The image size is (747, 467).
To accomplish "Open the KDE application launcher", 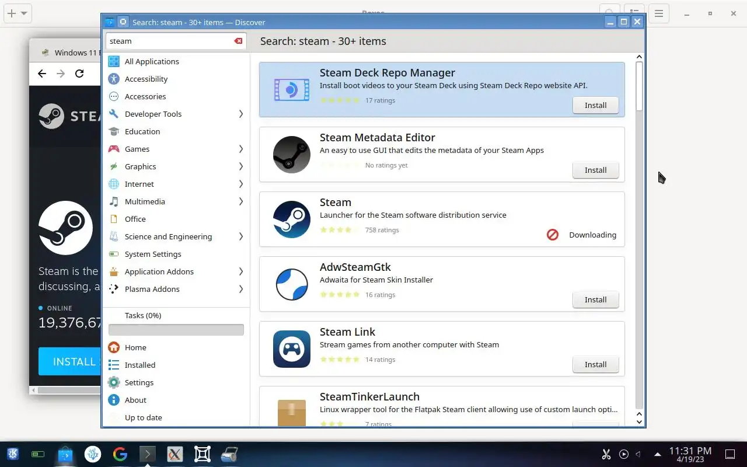I will 12,454.
